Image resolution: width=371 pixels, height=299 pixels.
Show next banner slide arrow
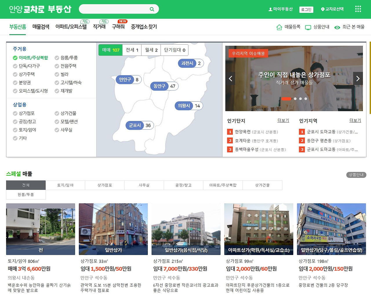pyautogui.click(x=358, y=78)
